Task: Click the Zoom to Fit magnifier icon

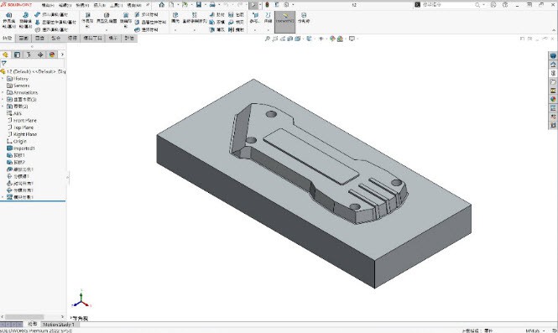Action: coord(268,39)
